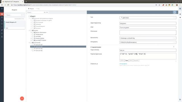Open the Сортировать по sort dropdown

(19, 19)
